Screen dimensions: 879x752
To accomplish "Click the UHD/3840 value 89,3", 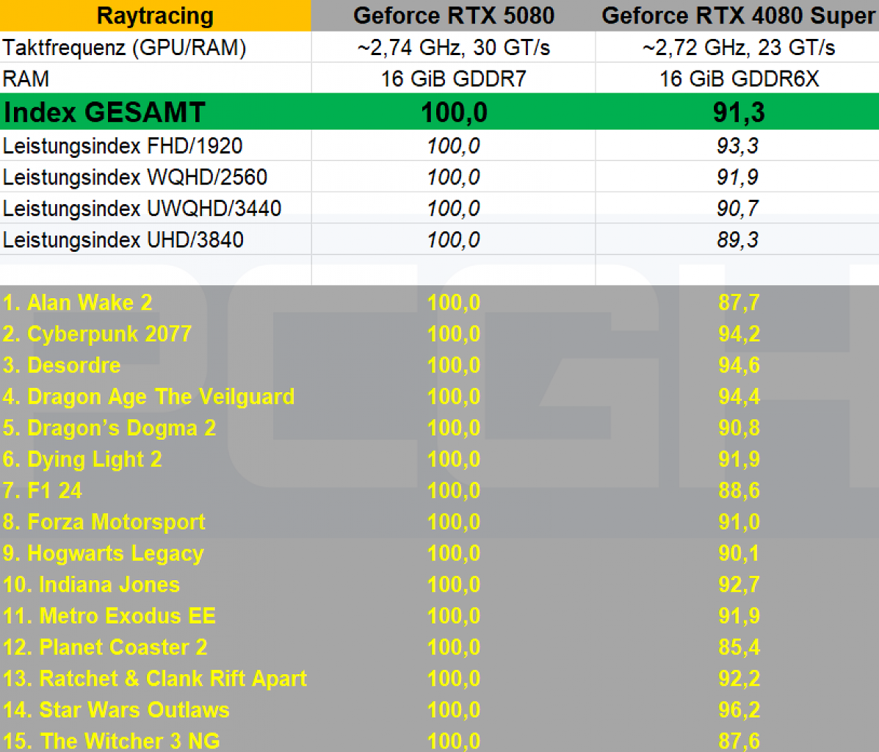I will tap(738, 240).
